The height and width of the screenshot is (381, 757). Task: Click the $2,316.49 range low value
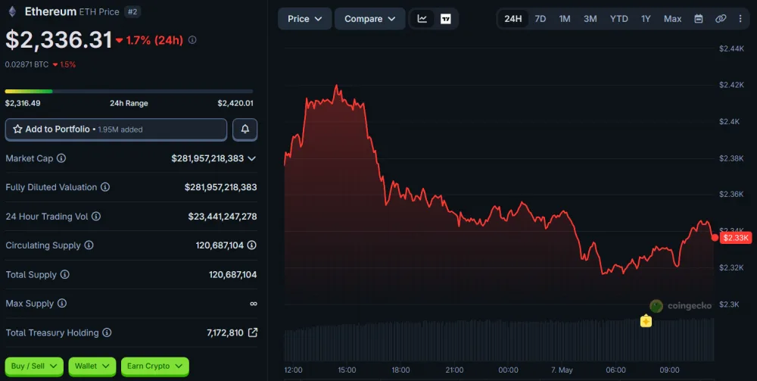[x=23, y=103]
